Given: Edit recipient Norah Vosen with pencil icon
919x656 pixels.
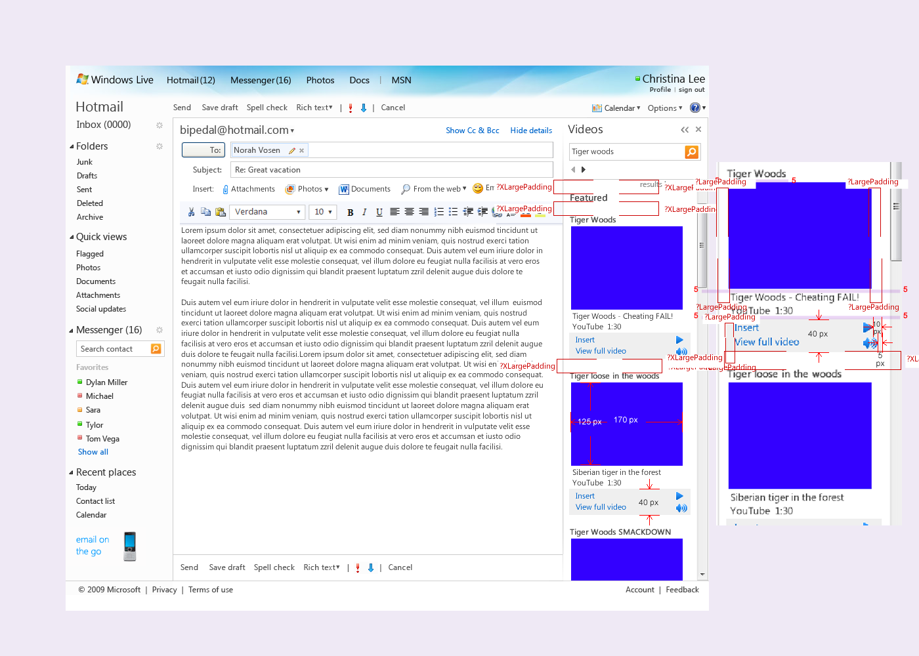Looking at the screenshot, I should [292, 151].
